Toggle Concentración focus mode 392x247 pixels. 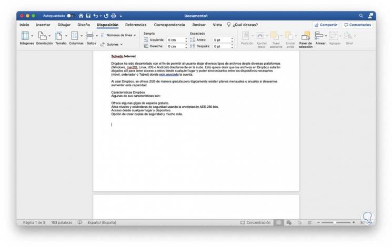click(255, 222)
